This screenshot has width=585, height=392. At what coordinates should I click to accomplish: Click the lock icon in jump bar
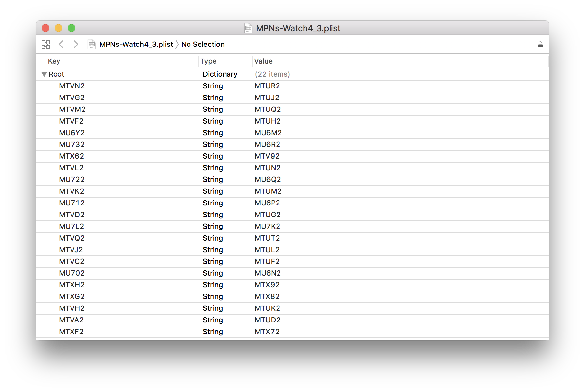point(540,45)
